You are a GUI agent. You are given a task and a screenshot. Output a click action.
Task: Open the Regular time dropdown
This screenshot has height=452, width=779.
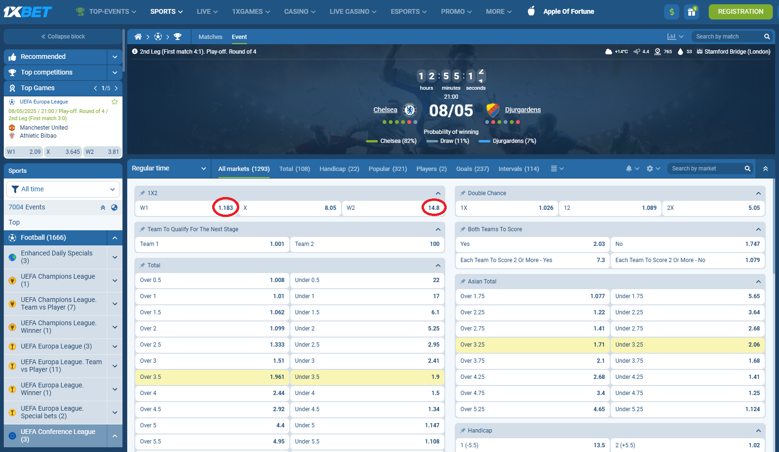click(x=169, y=169)
